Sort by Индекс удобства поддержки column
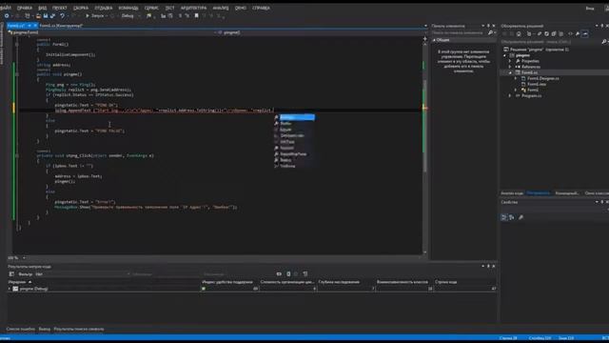The width and height of the screenshot is (609, 343). click(x=227, y=282)
